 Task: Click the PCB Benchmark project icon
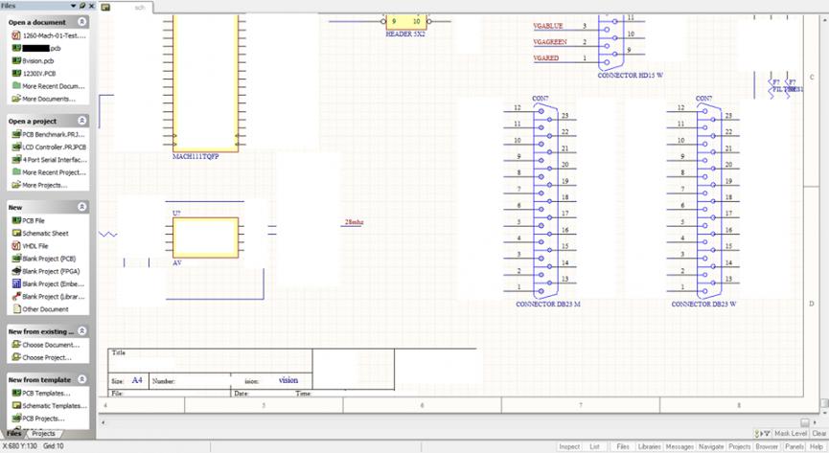click(16, 134)
